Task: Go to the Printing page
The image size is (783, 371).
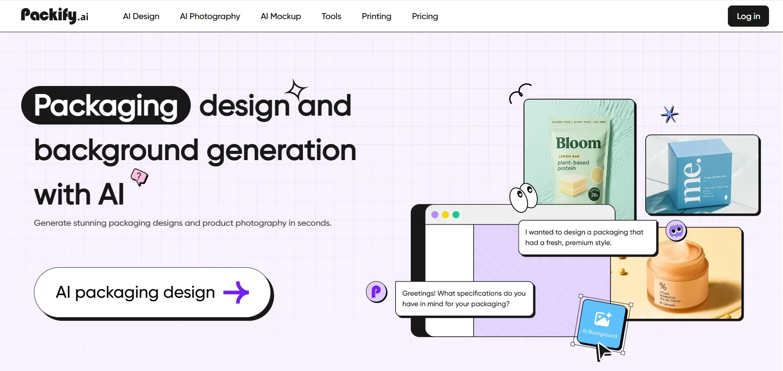Action: click(x=376, y=16)
